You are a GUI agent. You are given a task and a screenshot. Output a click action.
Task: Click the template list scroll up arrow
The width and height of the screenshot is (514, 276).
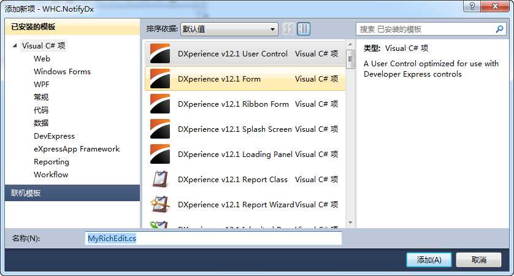pos(350,44)
